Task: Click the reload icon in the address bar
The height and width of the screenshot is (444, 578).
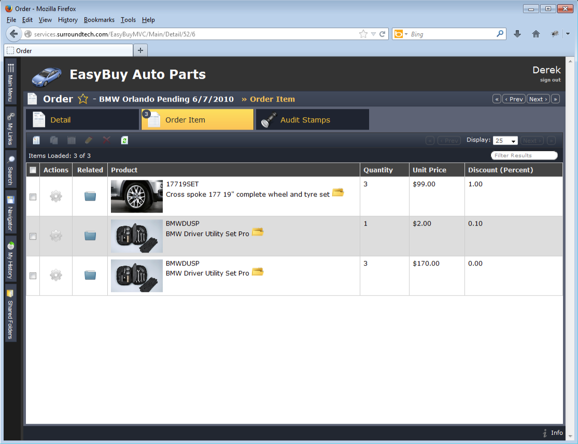Action: tap(382, 34)
